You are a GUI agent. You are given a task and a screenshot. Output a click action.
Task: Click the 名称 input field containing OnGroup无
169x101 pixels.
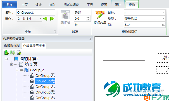36,12
